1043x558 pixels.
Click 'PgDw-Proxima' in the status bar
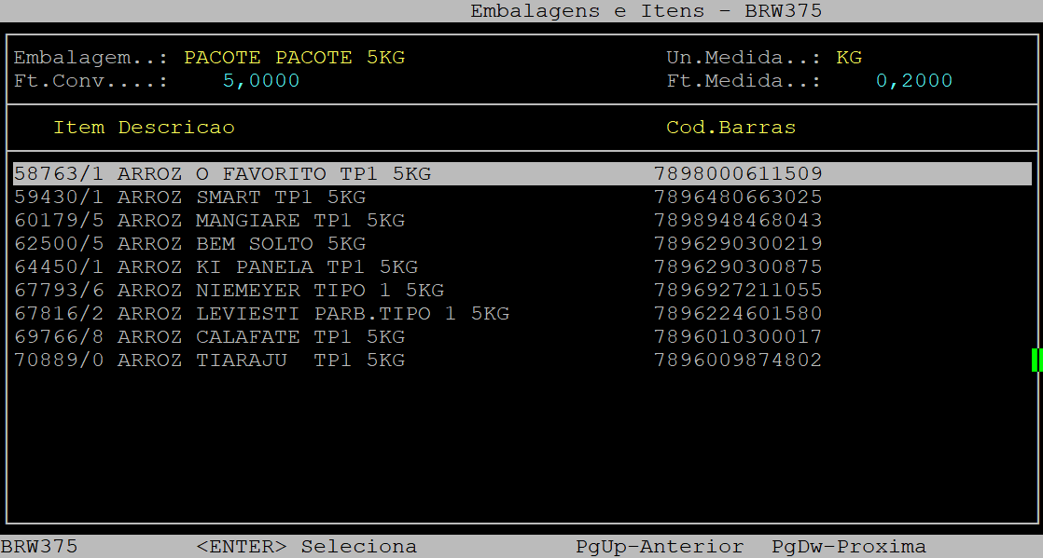click(849, 547)
